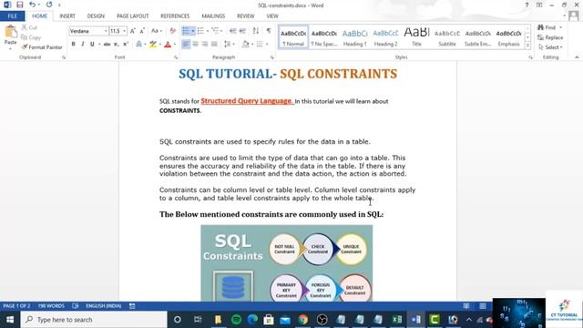Click the Structured Query Language link

[x=247, y=101]
